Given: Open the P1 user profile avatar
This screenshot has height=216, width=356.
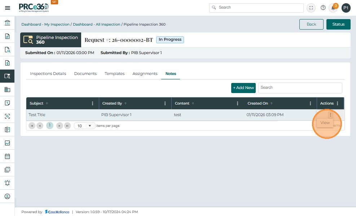Looking at the screenshot, I should (346, 8).
